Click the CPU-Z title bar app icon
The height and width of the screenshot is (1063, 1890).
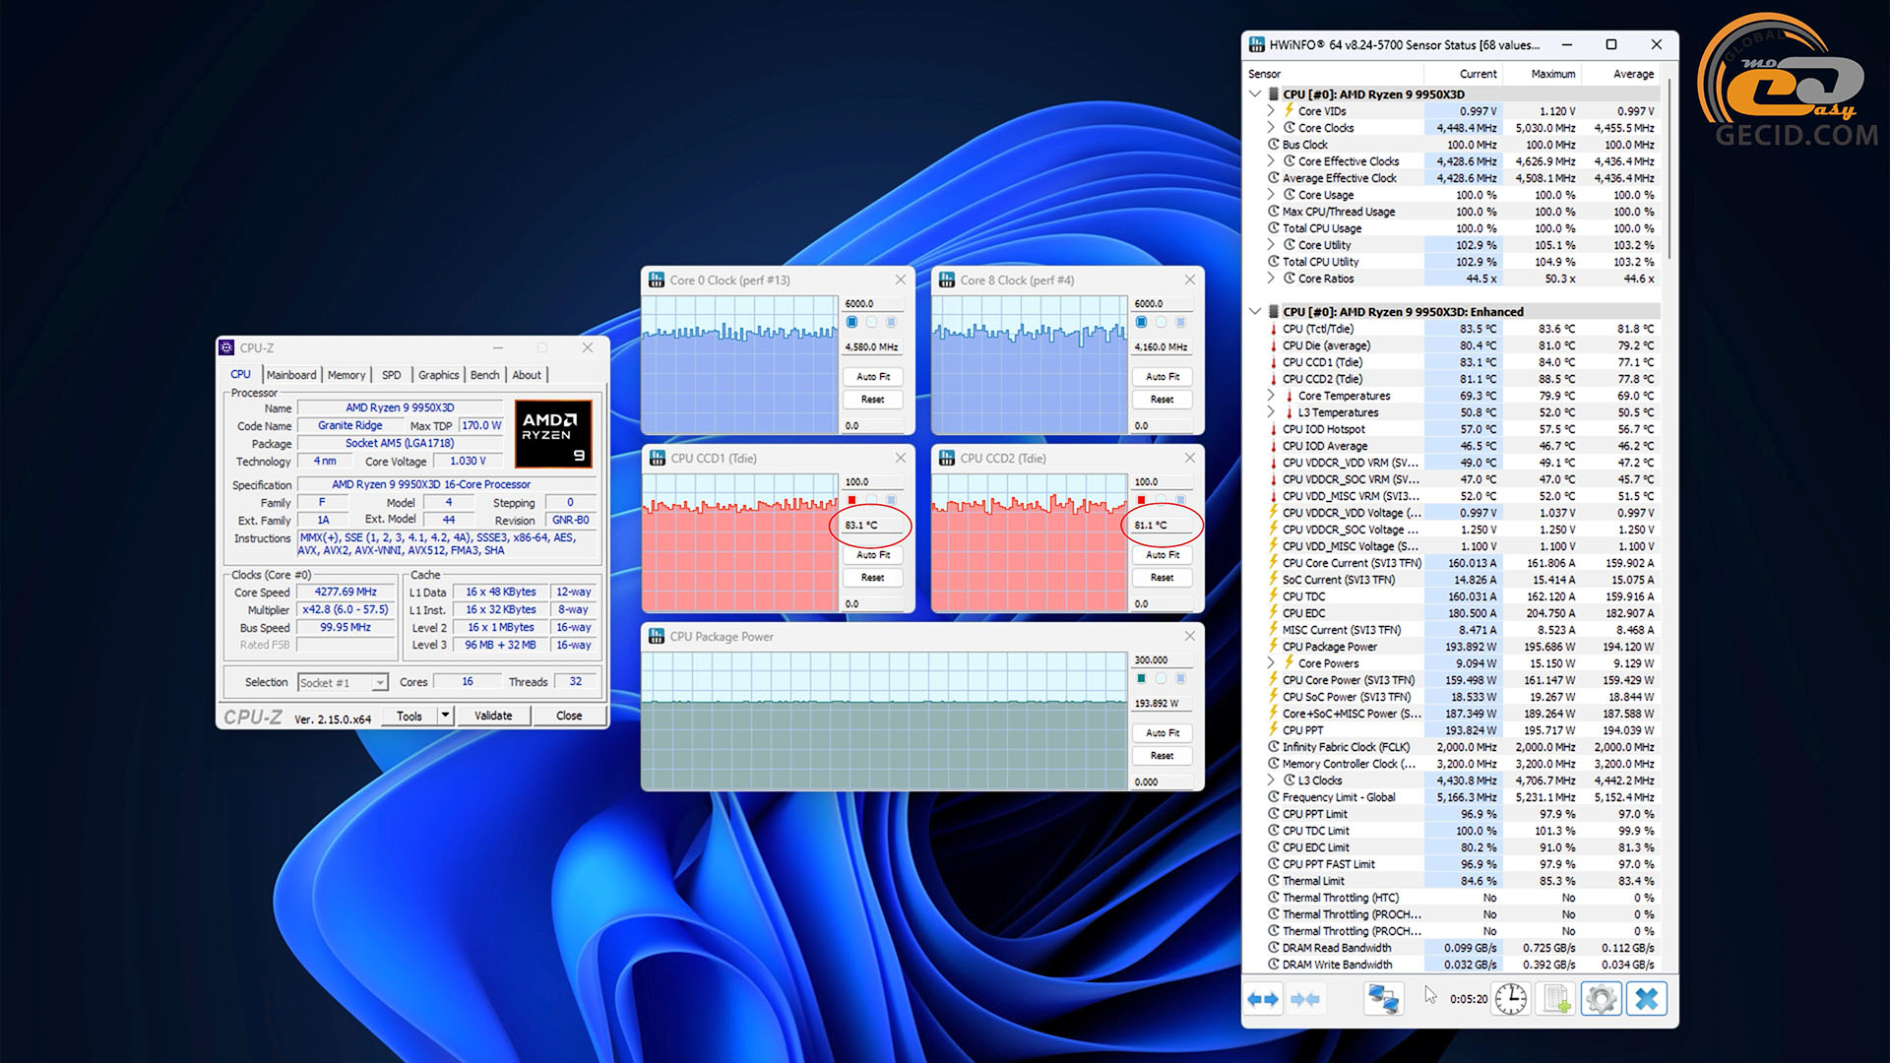(227, 347)
